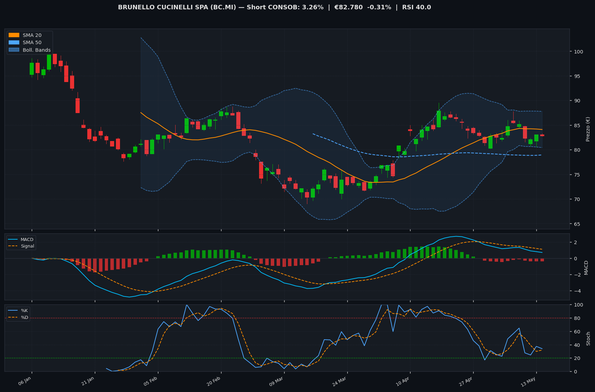Image resolution: width=595 pixels, height=392 pixels.
Task: Click the 'Prezzo (€)' axis title
Action: [x=588, y=129]
